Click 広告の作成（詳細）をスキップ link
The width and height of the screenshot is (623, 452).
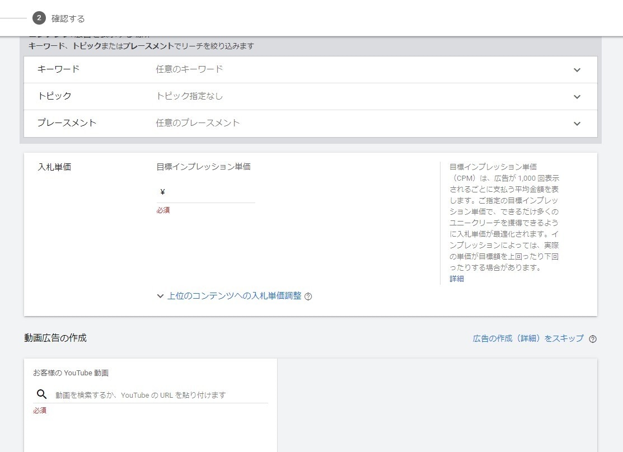click(528, 338)
